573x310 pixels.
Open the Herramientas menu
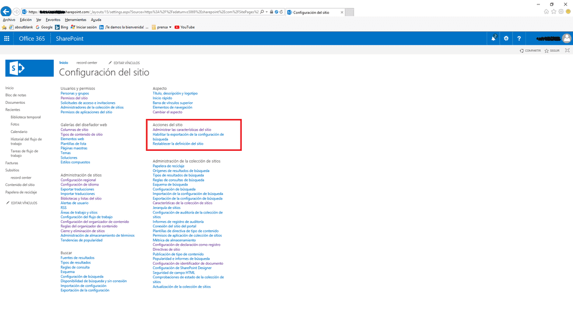76,20
